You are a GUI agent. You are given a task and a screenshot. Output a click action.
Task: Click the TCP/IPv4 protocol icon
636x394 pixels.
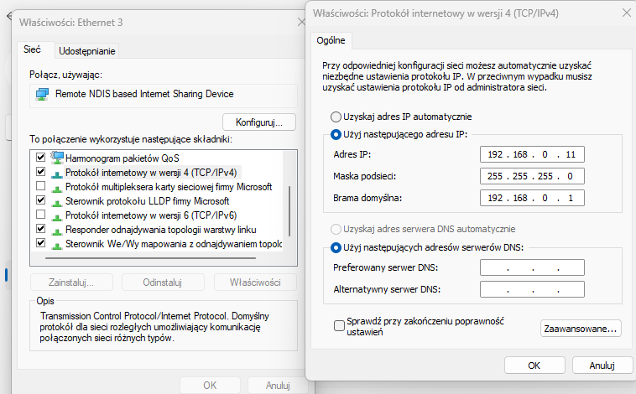[x=57, y=172]
